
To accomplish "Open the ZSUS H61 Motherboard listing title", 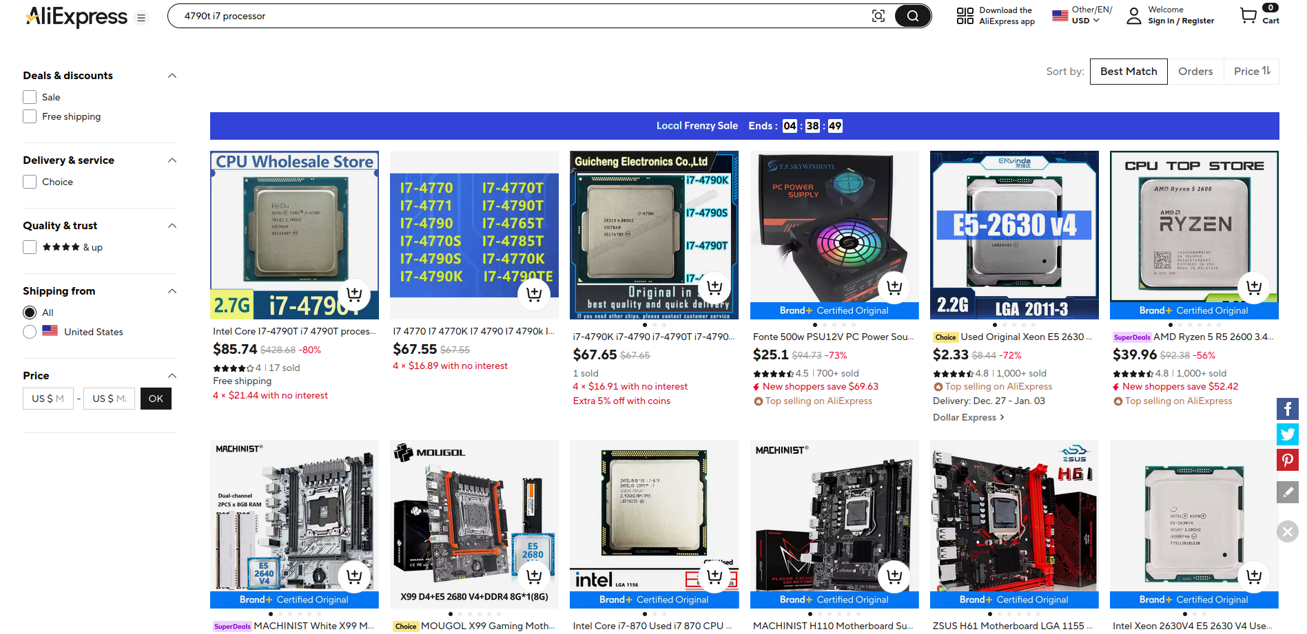I will tap(1013, 626).
